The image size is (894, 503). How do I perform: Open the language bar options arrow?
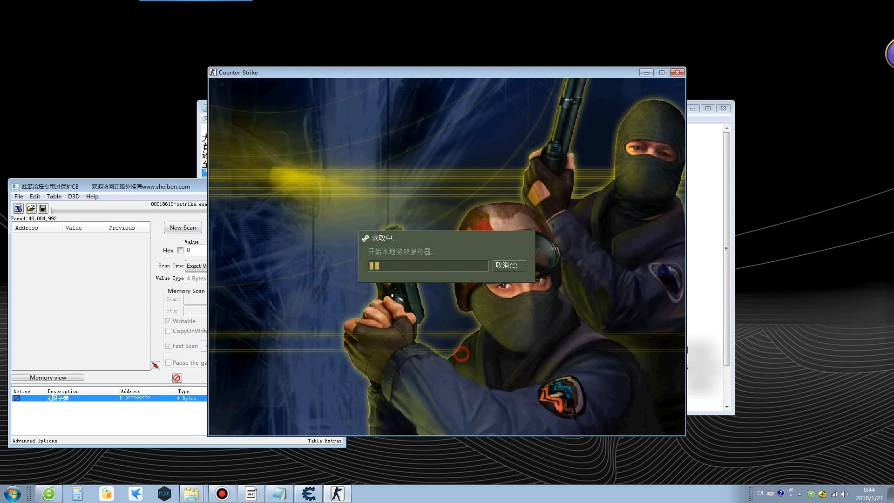click(791, 495)
